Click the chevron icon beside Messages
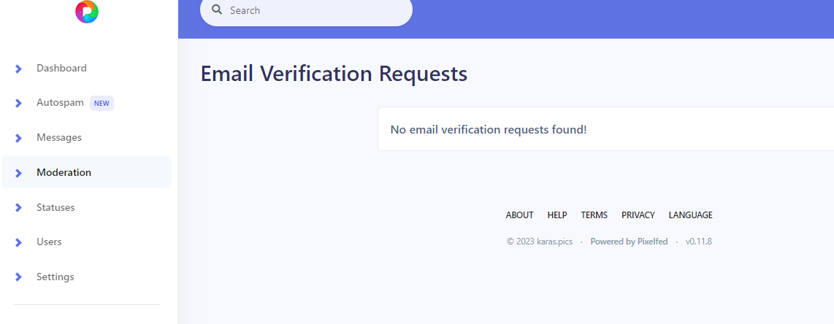834x324 pixels. pos(18,138)
